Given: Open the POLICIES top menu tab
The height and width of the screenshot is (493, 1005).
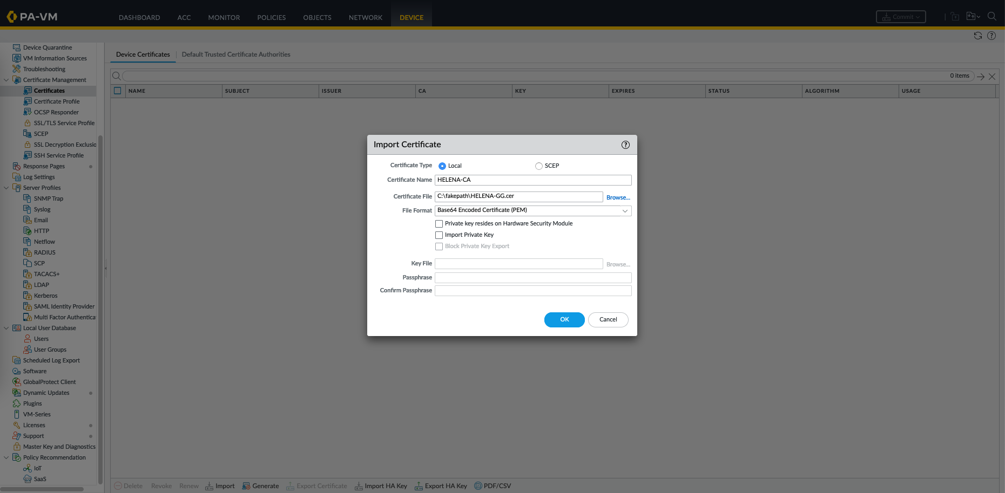Looking at the screenshot, I should (271, 17).
